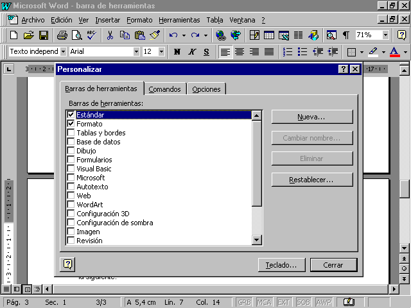Viewport: 411px width, 308px height.
Task: Save the document with the floppy disk icon
Action: tap(44, 35)
